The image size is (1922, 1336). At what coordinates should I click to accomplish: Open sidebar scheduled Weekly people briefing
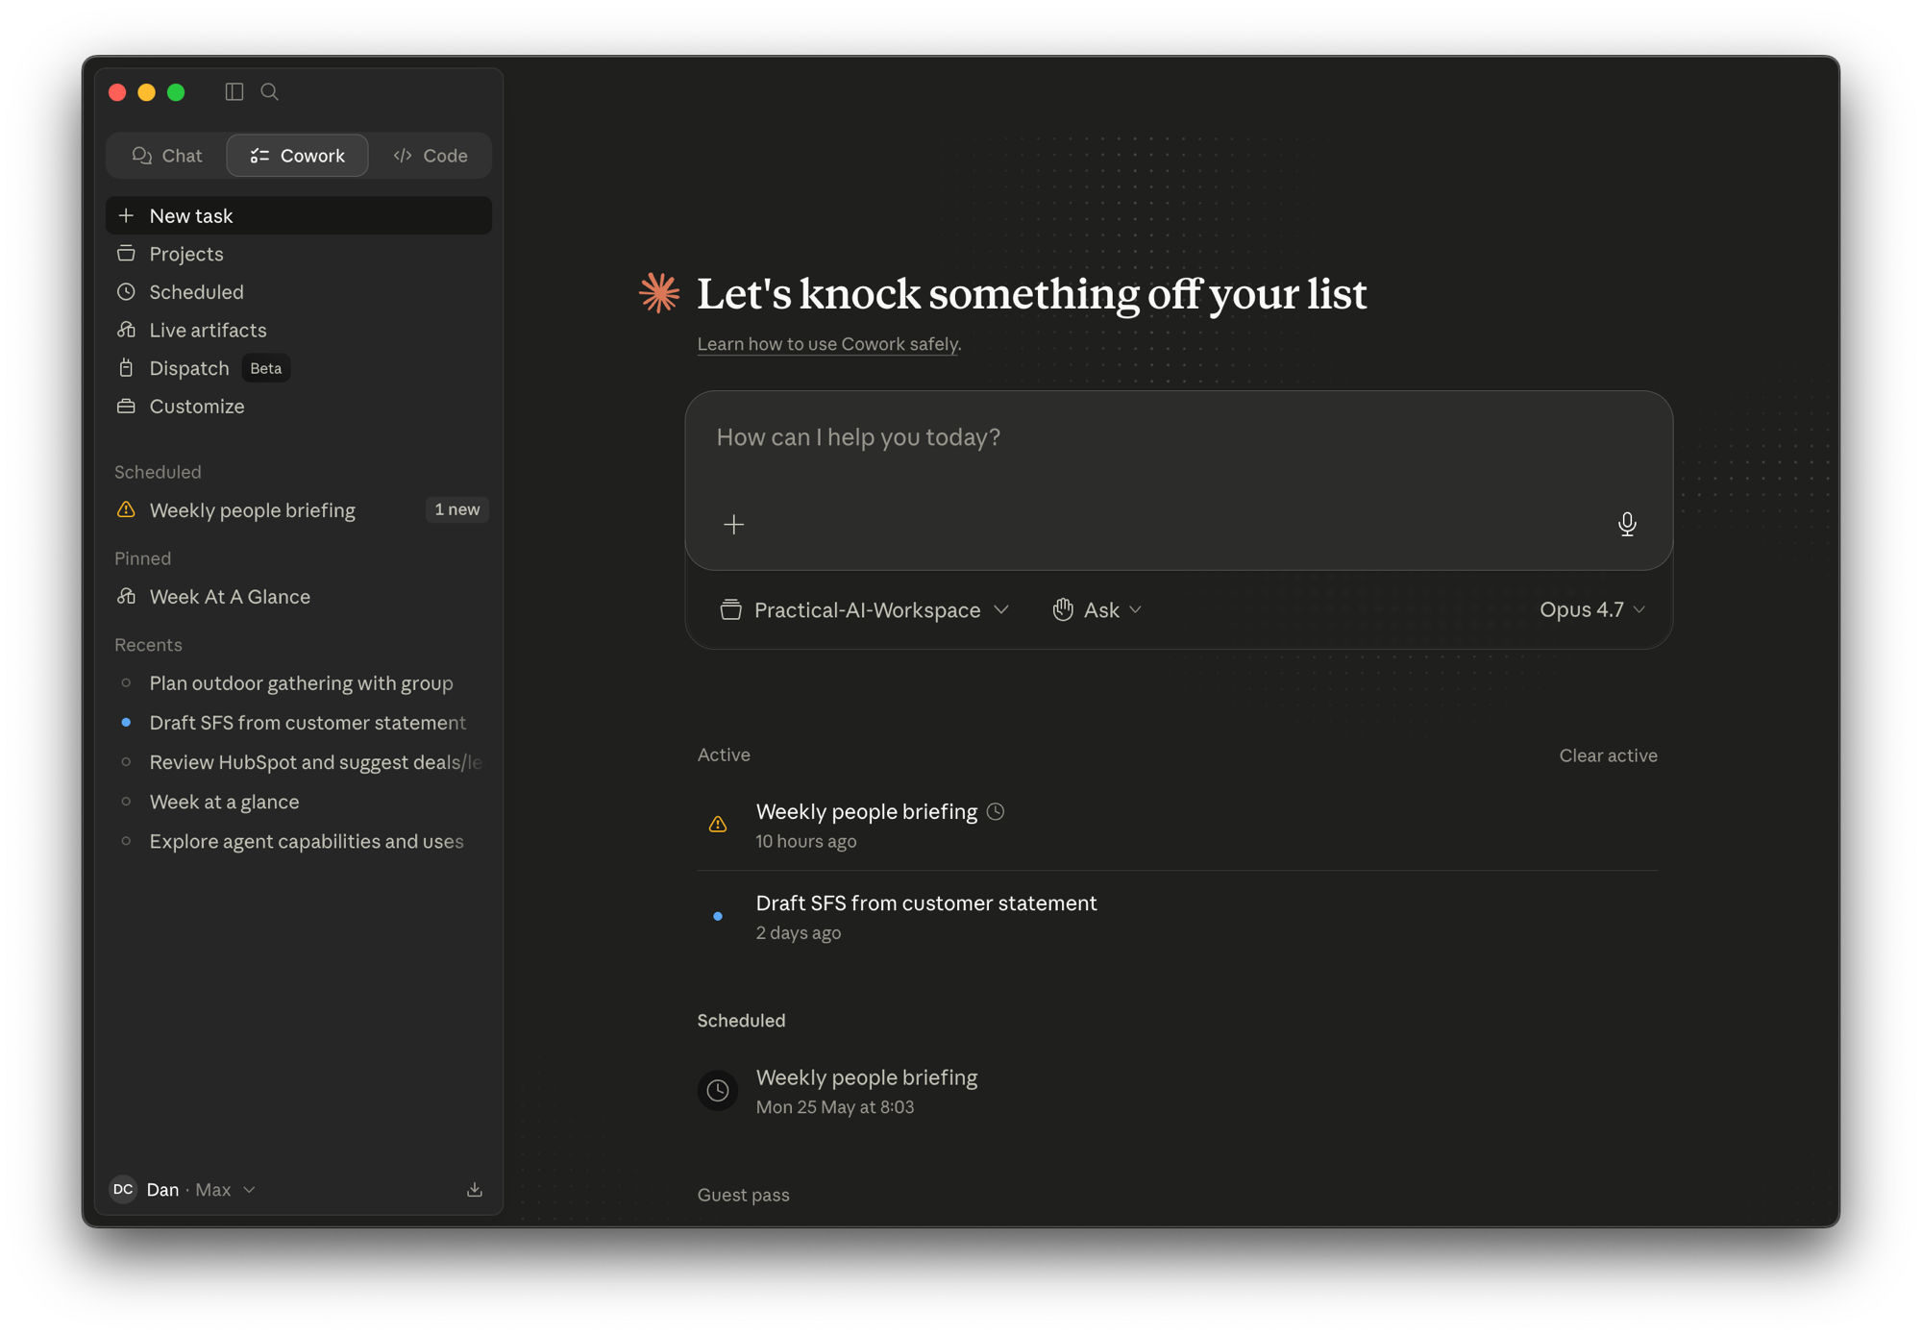tap(299, 509)
